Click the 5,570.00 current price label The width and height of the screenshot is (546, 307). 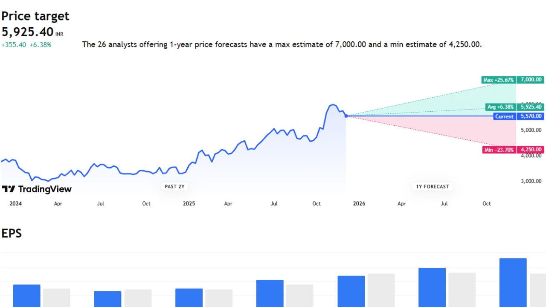[530, 116]
